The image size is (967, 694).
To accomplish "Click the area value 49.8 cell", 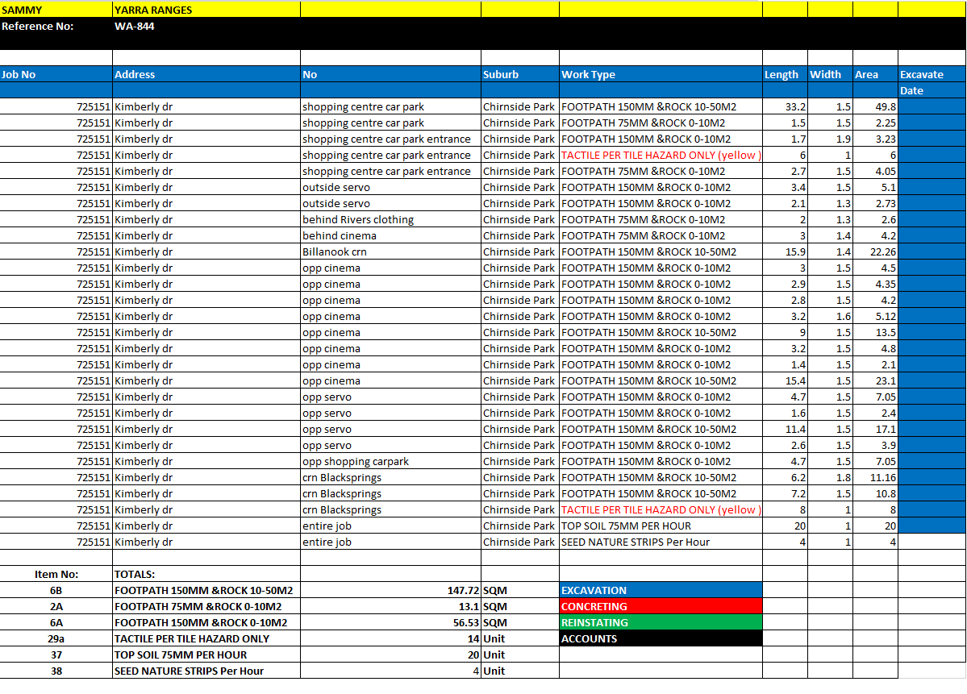I will point(875,106).
